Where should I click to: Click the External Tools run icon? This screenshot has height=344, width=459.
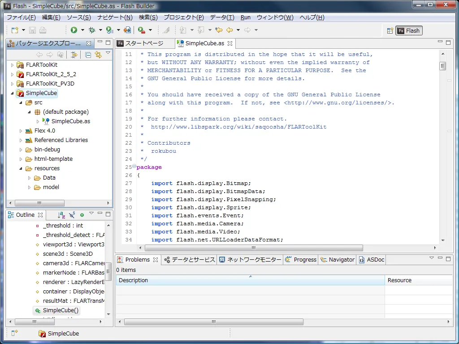pyautogui.click(x=141, y=30)
